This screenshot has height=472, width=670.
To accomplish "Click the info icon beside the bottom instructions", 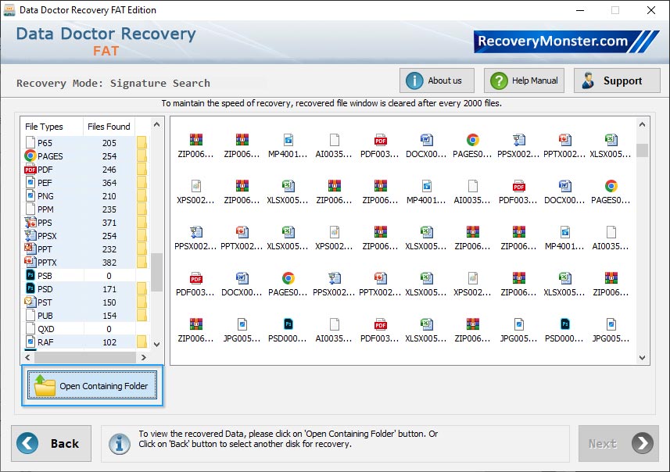I will (x=119, y=443).
